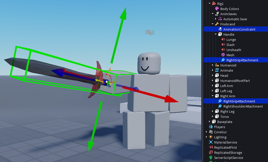The image size is (268, 162).
Task: Click the Humanoid icon
Action: 217,65
